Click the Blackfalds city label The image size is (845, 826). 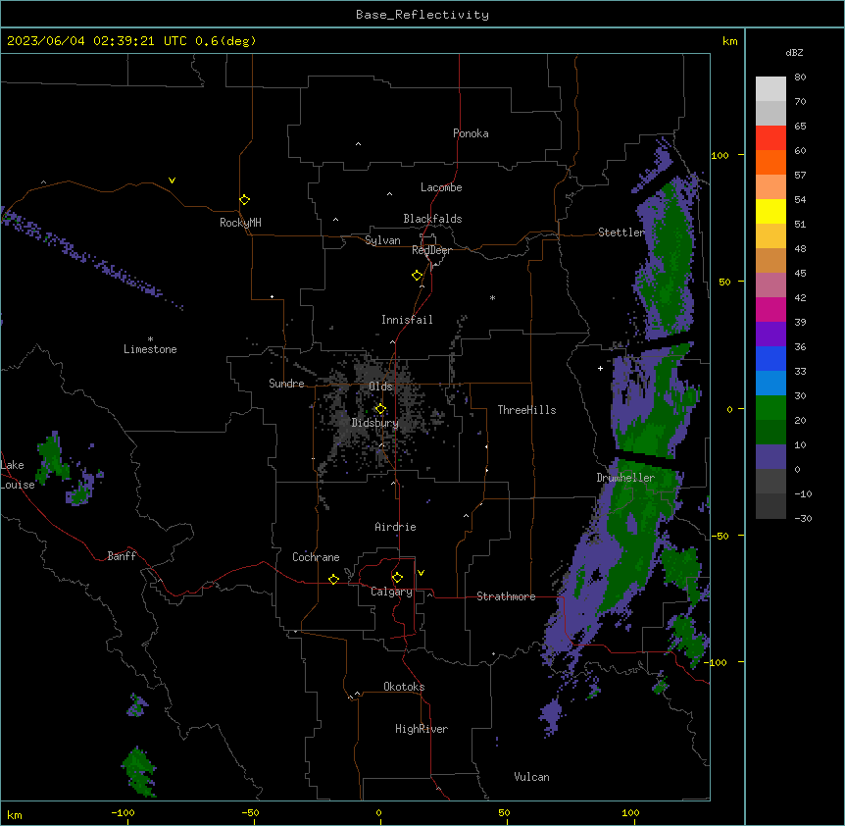(x=432, y=219)
